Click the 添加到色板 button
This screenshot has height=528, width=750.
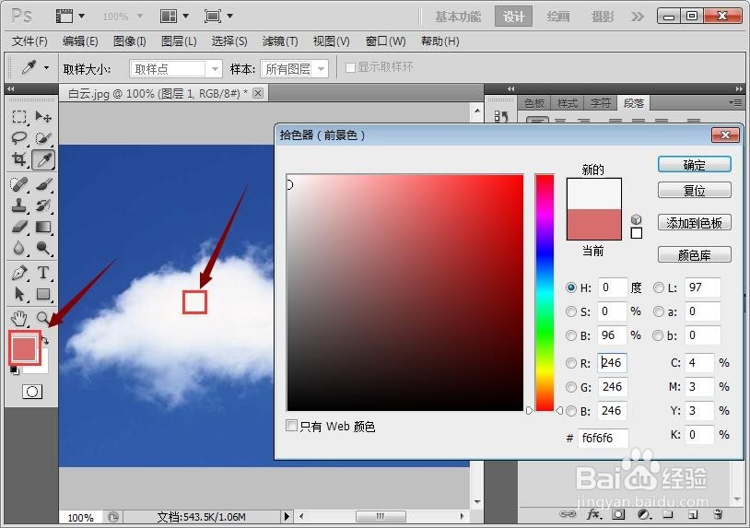pyautogui.click(x=695, y=222)
